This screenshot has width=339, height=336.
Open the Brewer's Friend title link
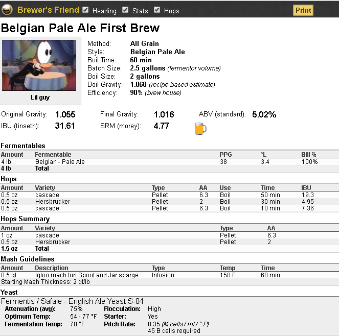[48, 10]
